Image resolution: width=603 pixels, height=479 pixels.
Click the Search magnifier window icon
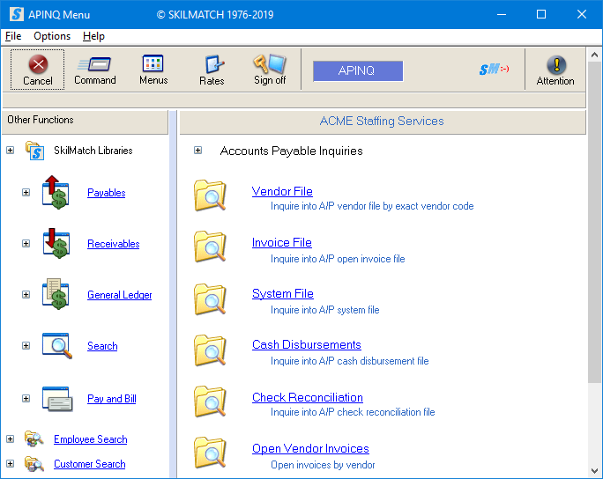click(57, 346)
